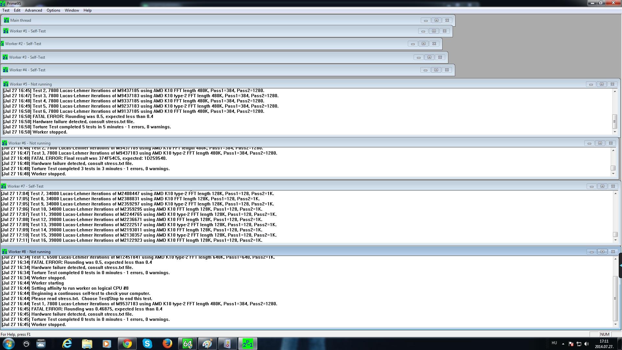Screen dimensions: 622x350
Task: Click the Worker #4 window icon
Action: (6, 70)
